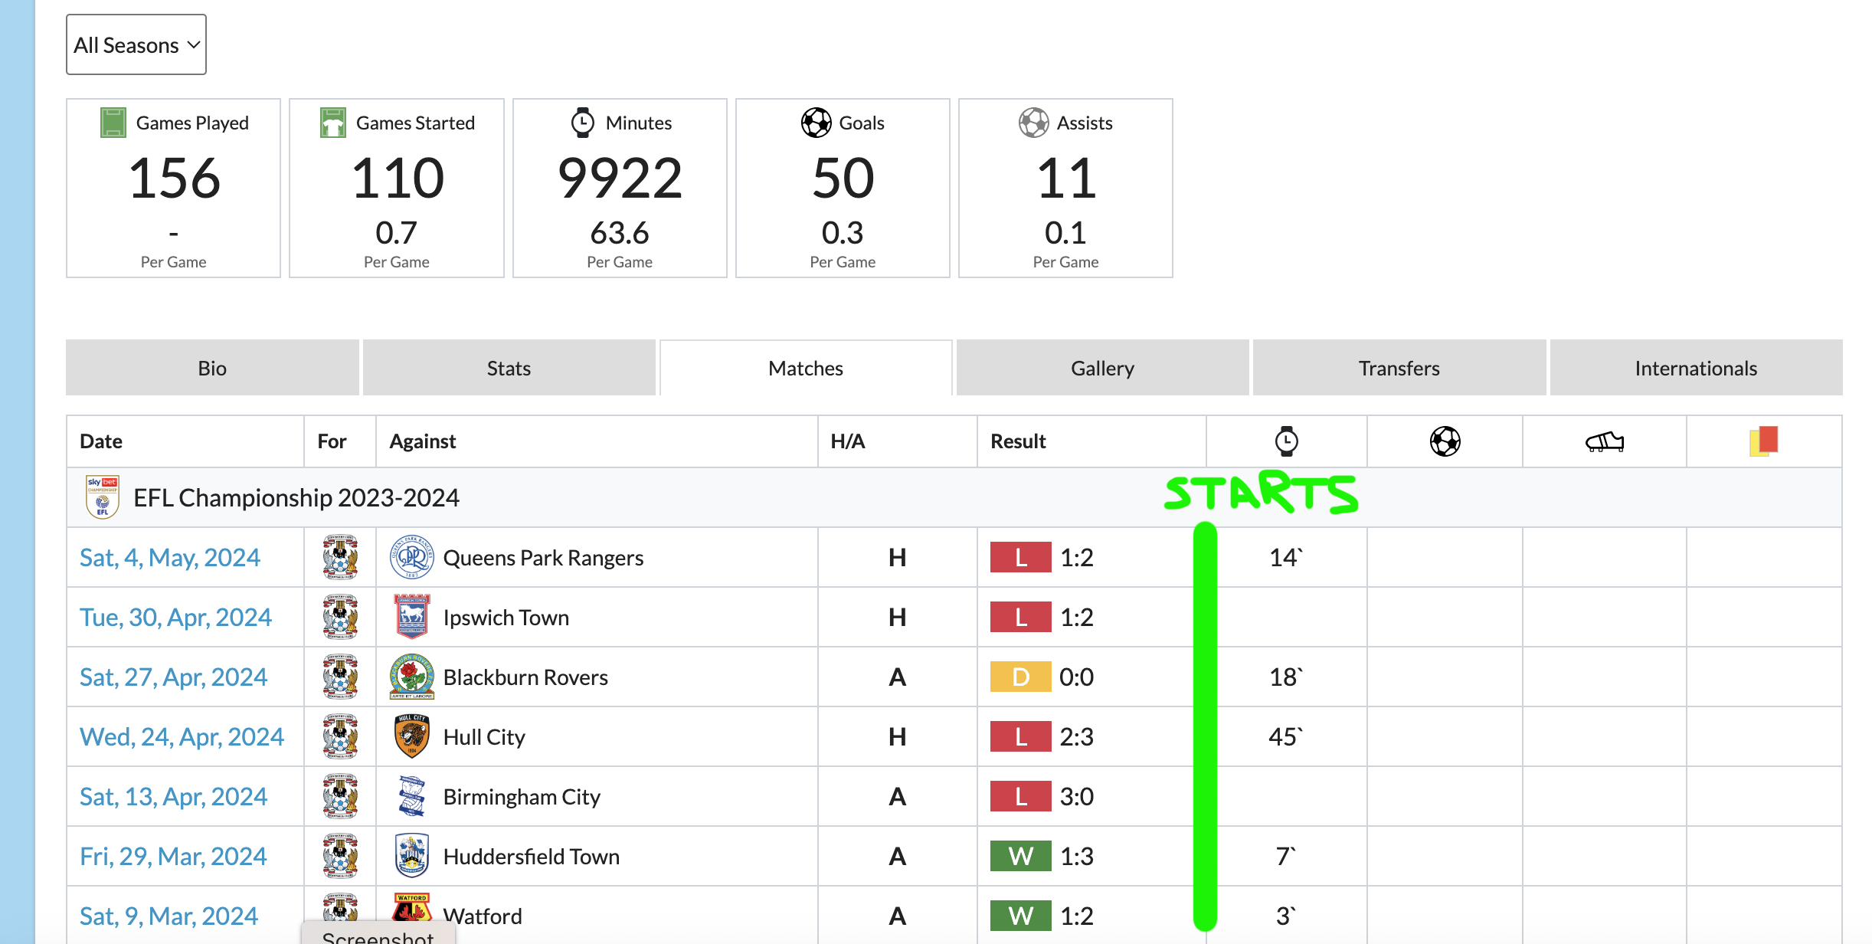
Task: Open the Sat, 4, May, 2024 match link
Action: coord(170,557)
